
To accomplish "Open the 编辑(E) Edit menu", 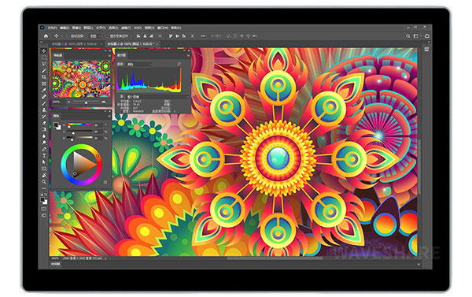I will coord(65,28).
